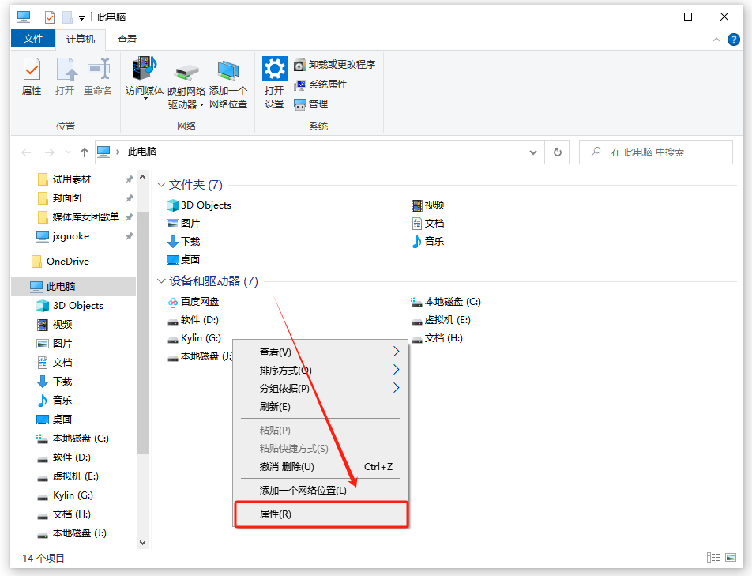Navigate up using the up-arrow button

[85, 152]
